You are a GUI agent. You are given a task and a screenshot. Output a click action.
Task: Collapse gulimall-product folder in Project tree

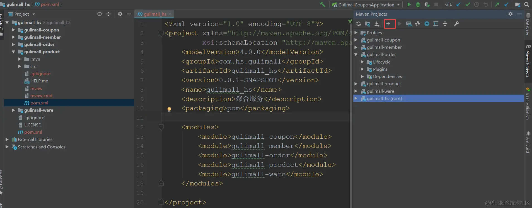point(13,52)
